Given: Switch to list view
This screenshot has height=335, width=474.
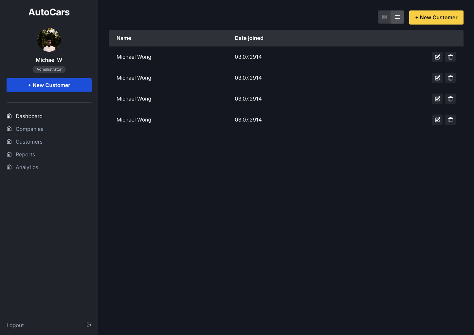Looking at the screenshot, I should point(397,17).
